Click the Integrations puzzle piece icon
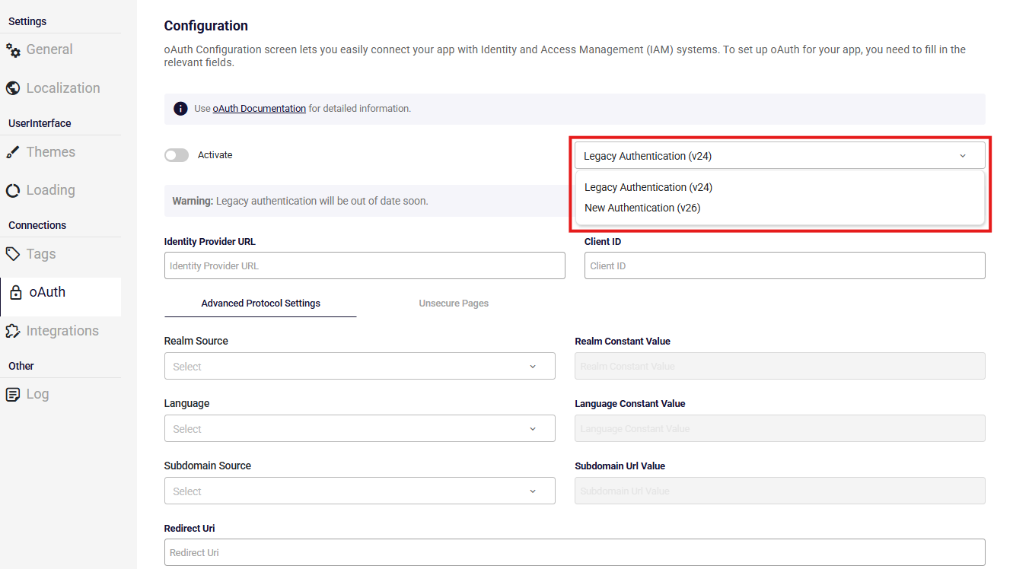 pos(13,331)
